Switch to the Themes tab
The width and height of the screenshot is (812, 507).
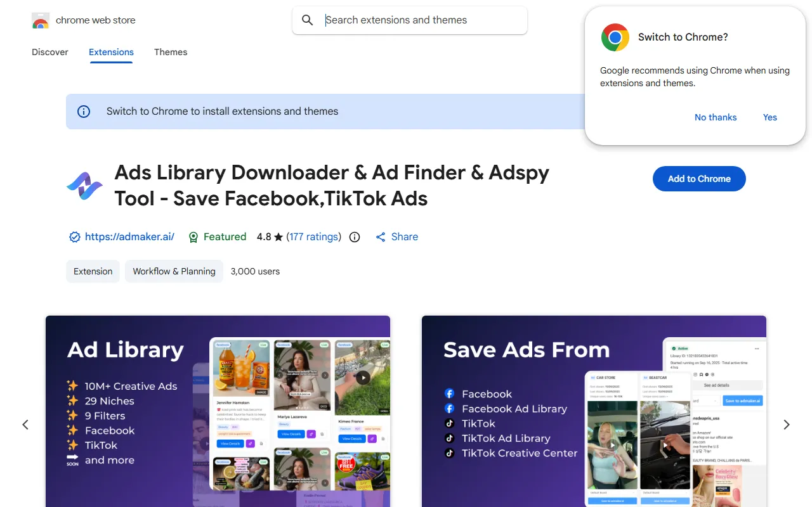pos(171,52)
